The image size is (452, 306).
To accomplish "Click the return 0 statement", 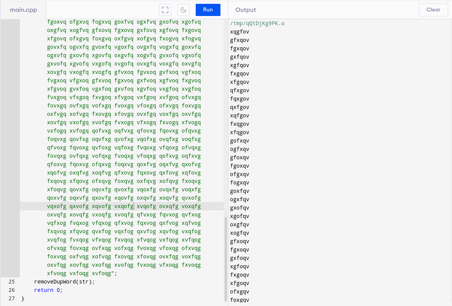I will coord(48,290).
